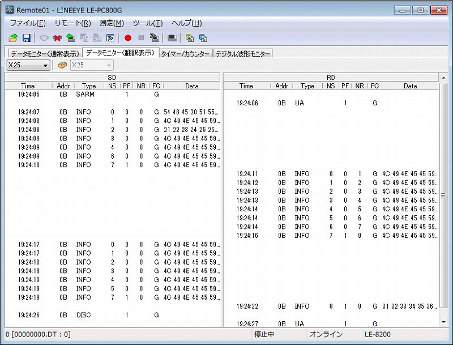Start measurement with red record button
Screen dimensions: 453x345
(128, 38)
